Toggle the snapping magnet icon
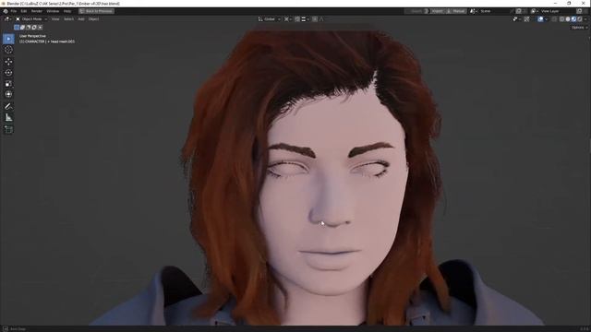This screenshot has height=332, width=591. tap(297, 18)
